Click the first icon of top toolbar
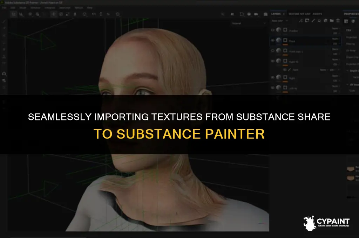The height and width of the screenshot is (238, 359). point(14,14)
